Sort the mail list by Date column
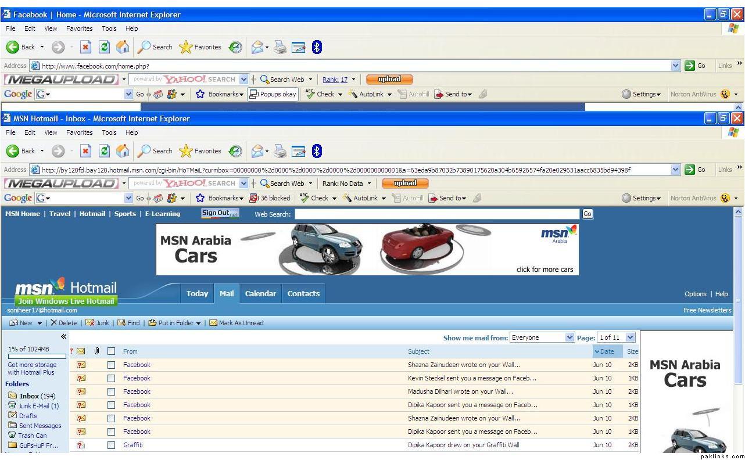745x460 pixels. point(604,351)
